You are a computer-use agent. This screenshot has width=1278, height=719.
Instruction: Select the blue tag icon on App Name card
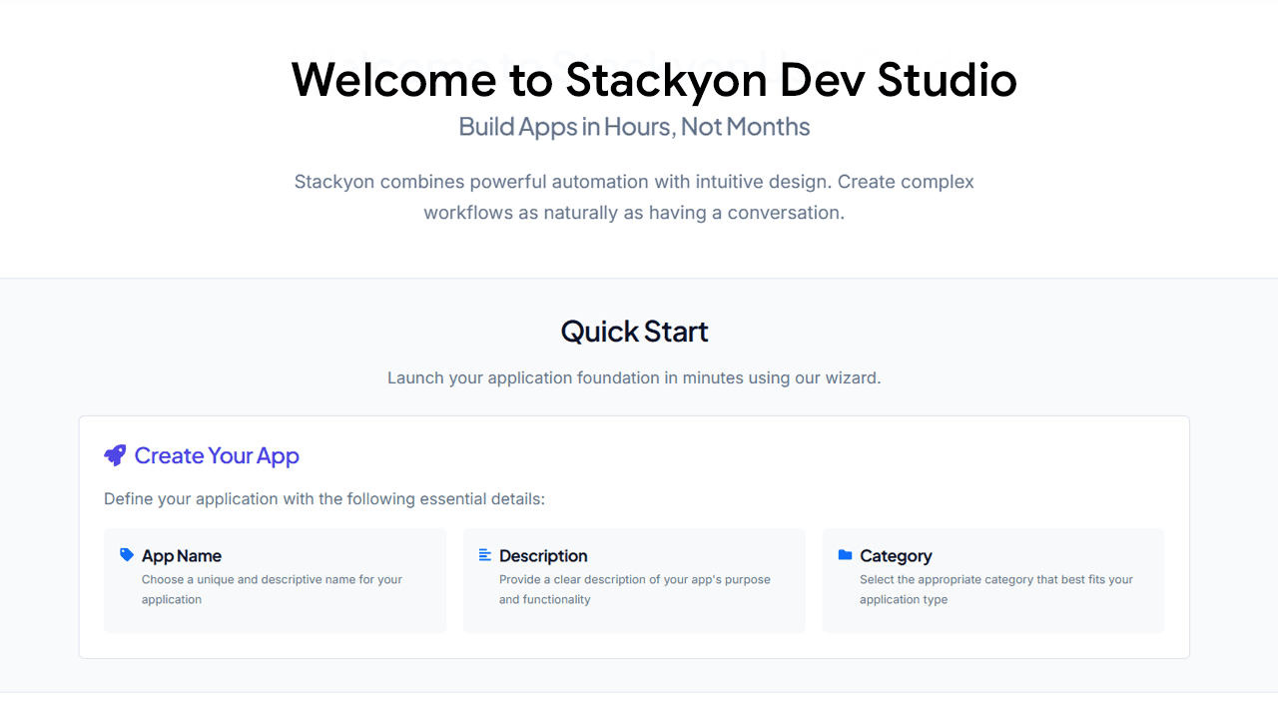click(125, 553)
